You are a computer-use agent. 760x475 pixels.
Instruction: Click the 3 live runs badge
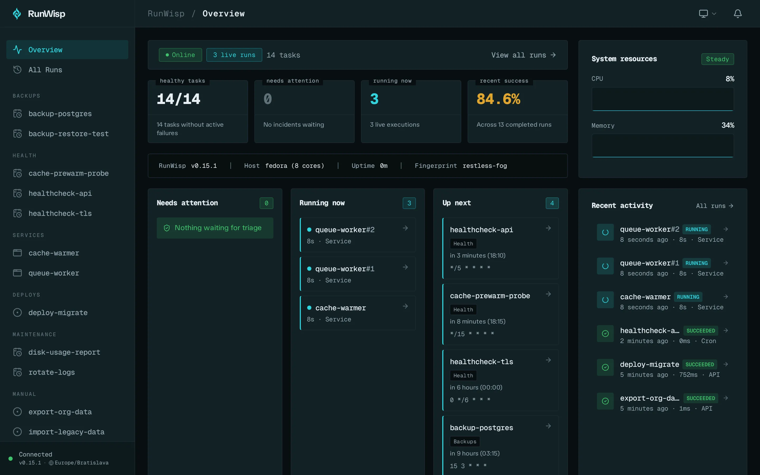234,55
